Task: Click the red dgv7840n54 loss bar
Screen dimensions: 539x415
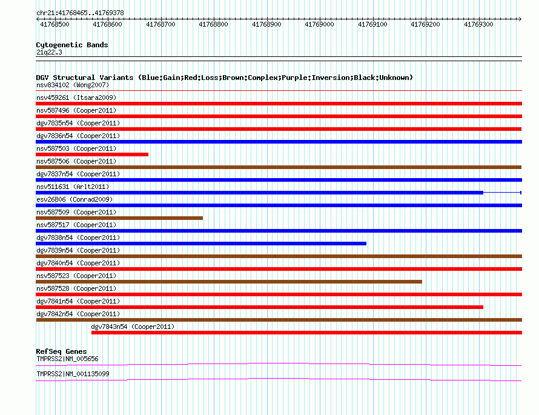Action: (x=279, y=269)
